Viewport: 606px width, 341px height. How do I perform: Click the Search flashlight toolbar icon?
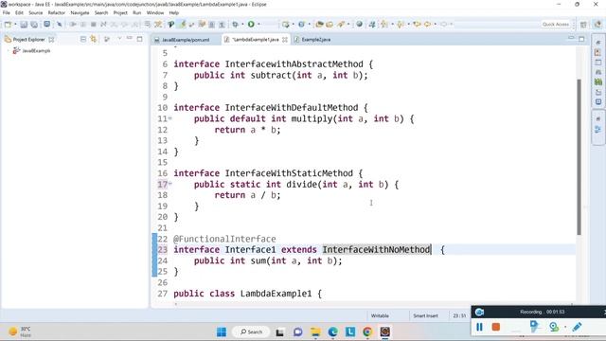tap(341, 25)
